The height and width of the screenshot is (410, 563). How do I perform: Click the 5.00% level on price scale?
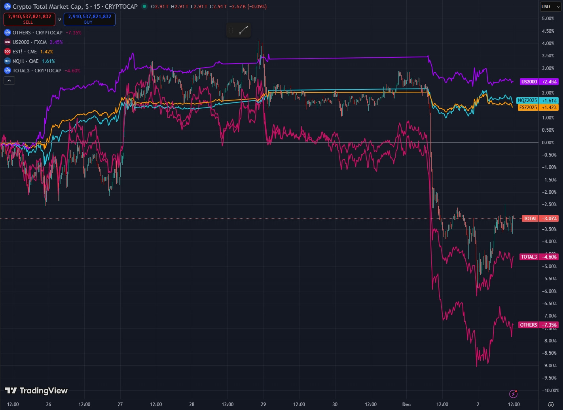click(x=548, y=19)
